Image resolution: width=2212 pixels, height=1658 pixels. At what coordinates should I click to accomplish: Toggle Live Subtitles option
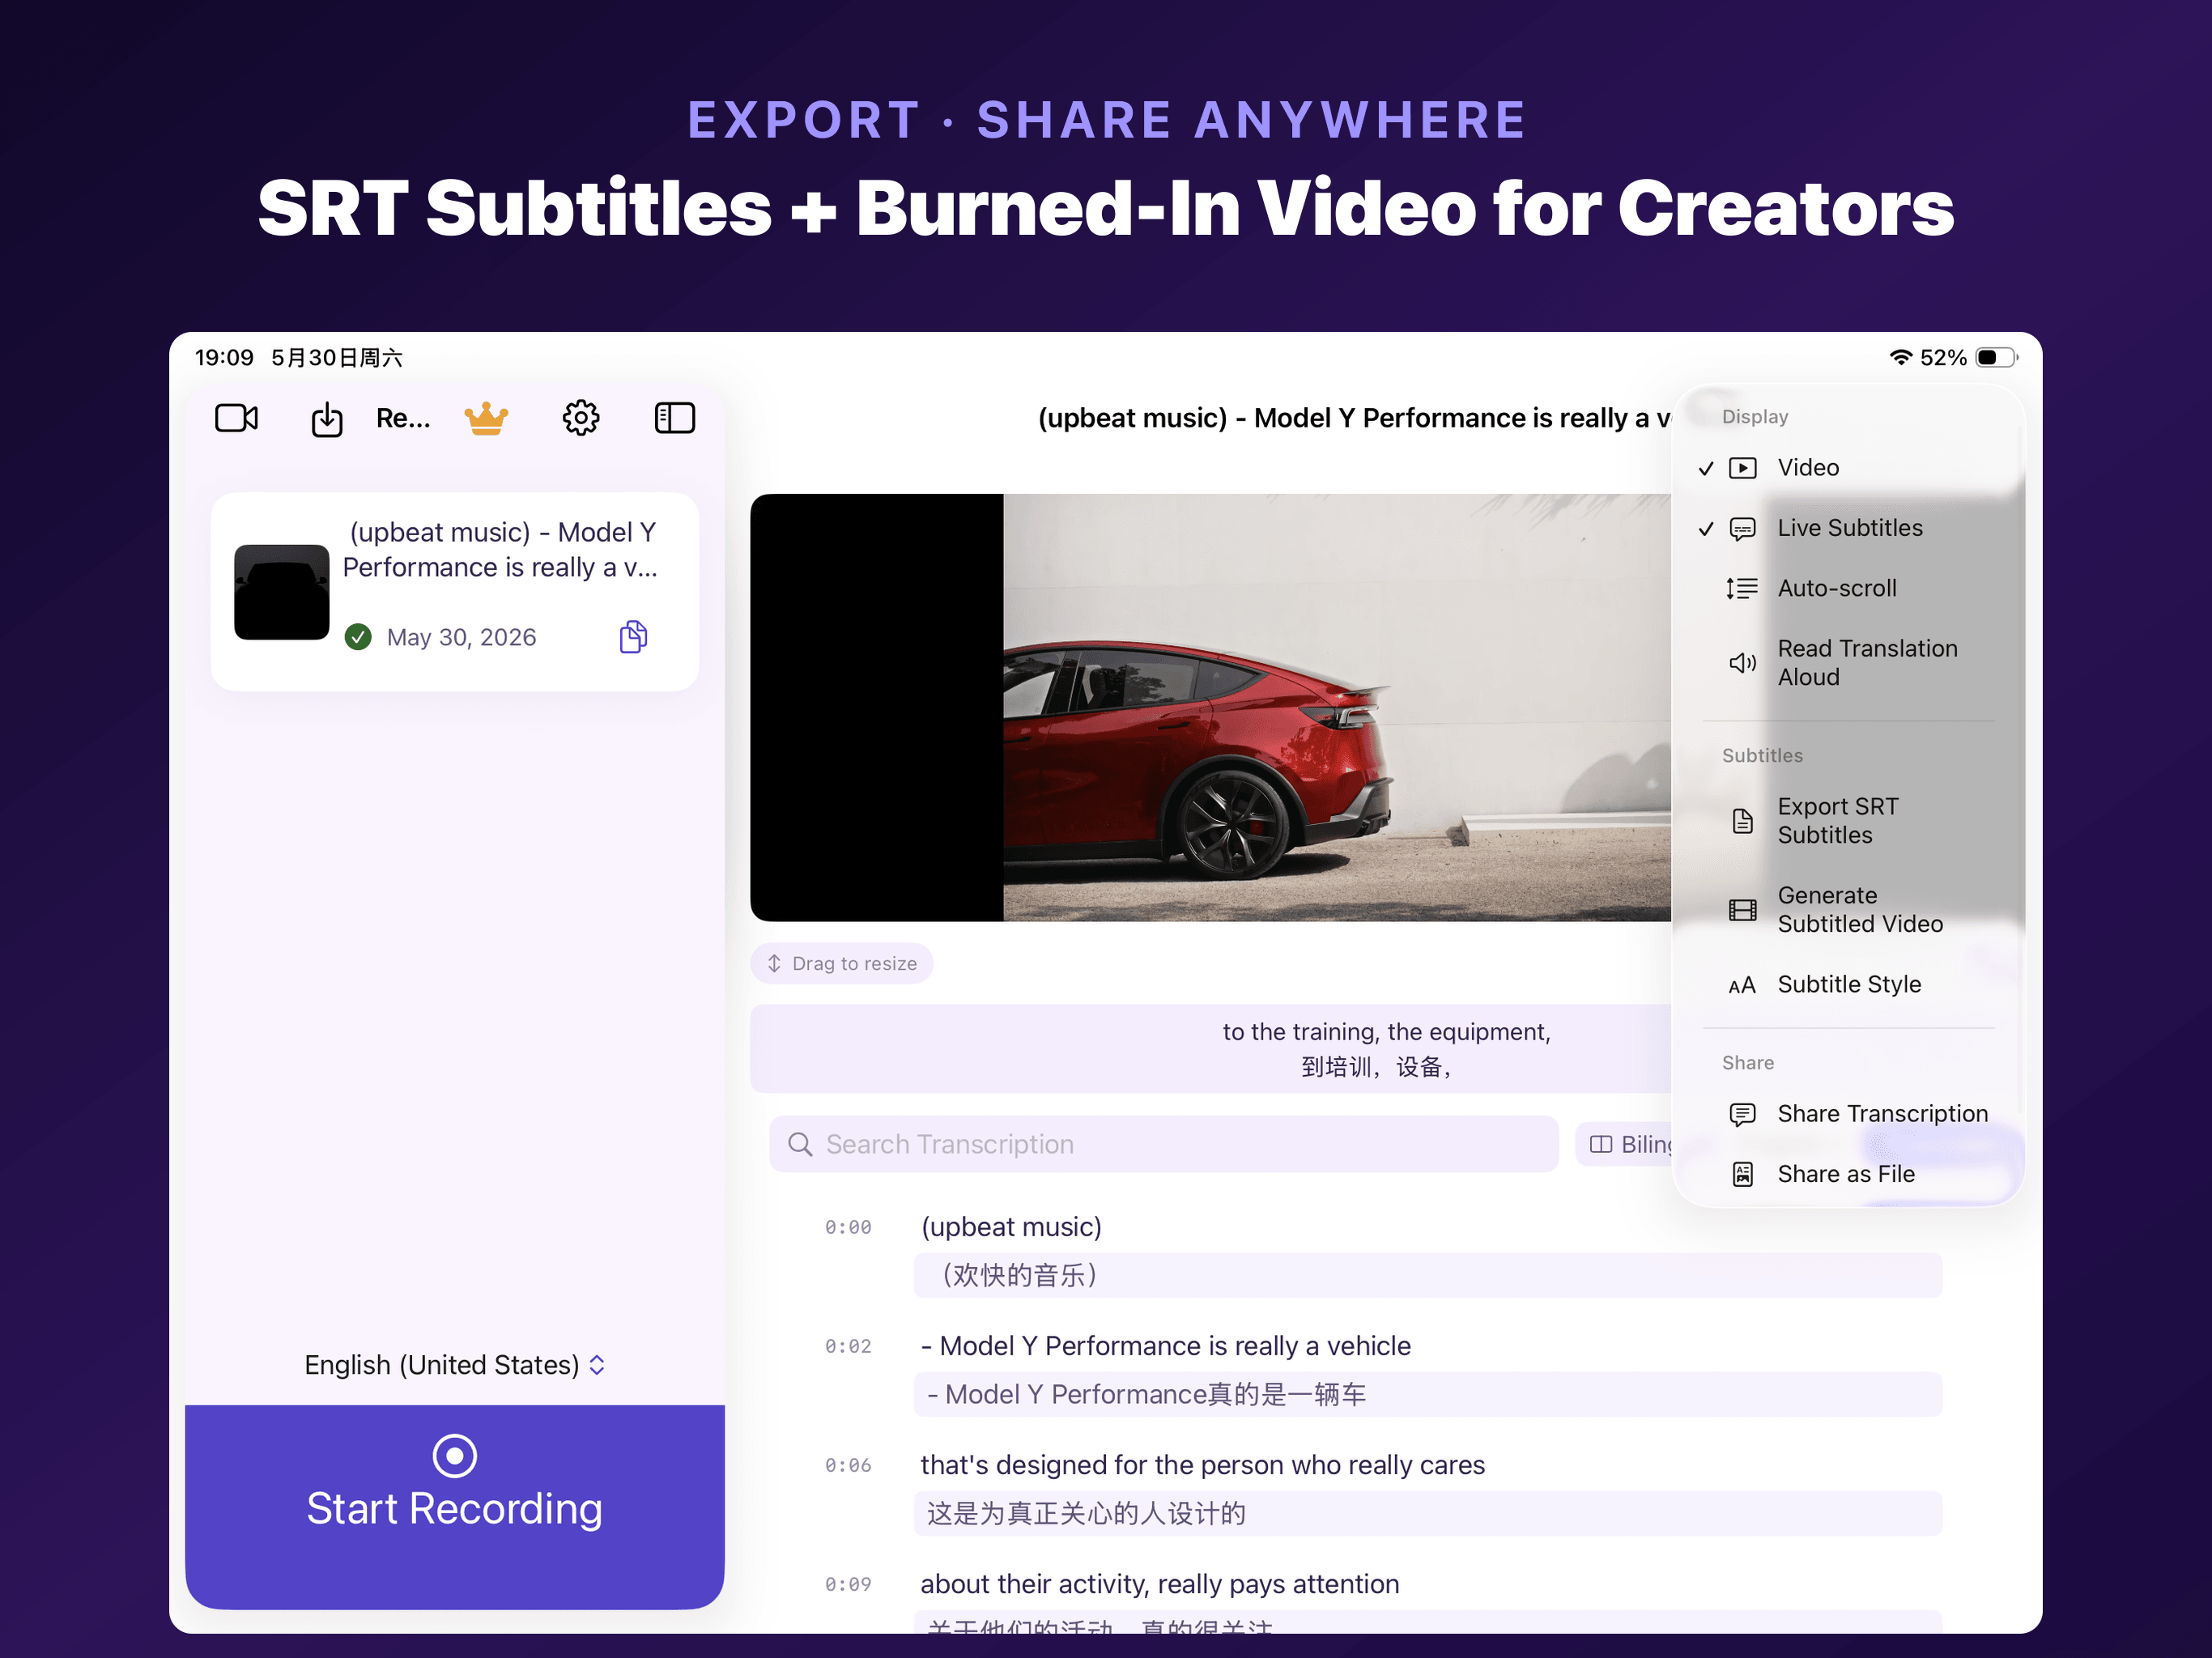coord(1848,528)
